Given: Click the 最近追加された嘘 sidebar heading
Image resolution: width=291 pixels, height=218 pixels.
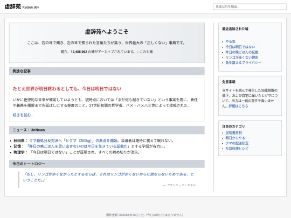Looking at the screenshot, I should point(235,29).
